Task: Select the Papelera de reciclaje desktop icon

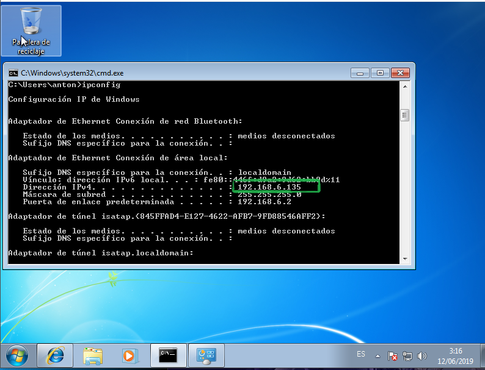Action: click(31, 30)
